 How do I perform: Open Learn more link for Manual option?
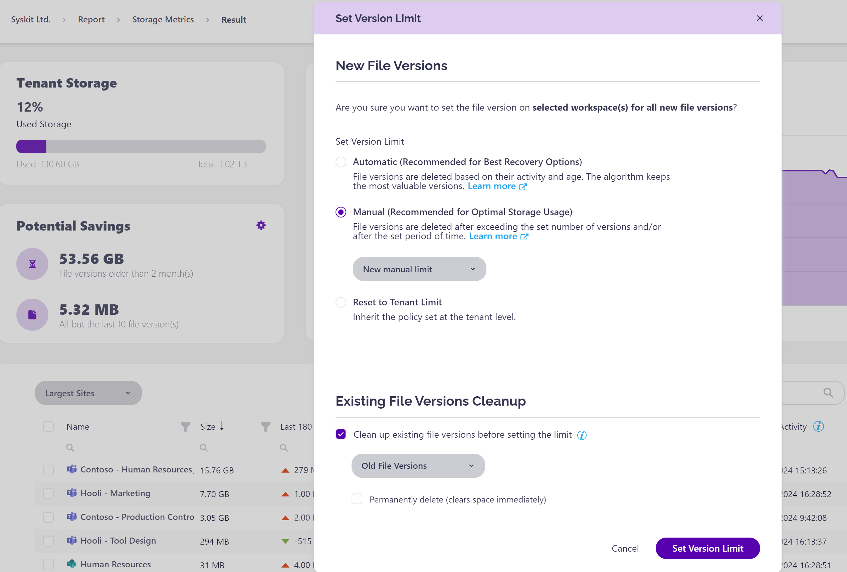tap(493, 236)
